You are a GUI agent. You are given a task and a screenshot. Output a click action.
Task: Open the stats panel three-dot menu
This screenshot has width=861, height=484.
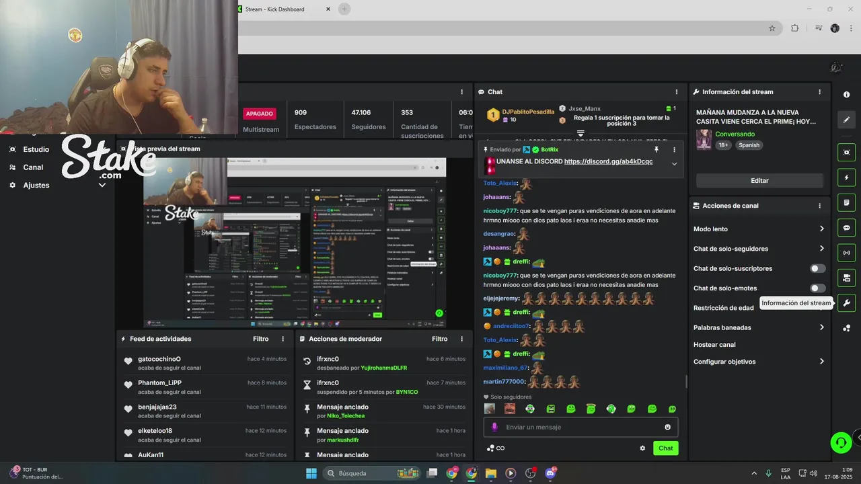tap(461, 92)
